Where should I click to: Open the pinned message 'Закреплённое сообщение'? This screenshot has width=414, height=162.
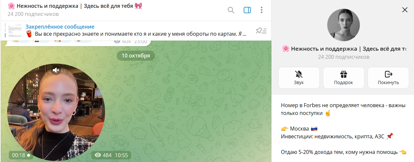[x=135, y=30]
